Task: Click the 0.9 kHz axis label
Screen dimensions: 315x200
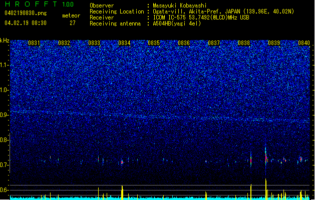Action: pos(5,115)
